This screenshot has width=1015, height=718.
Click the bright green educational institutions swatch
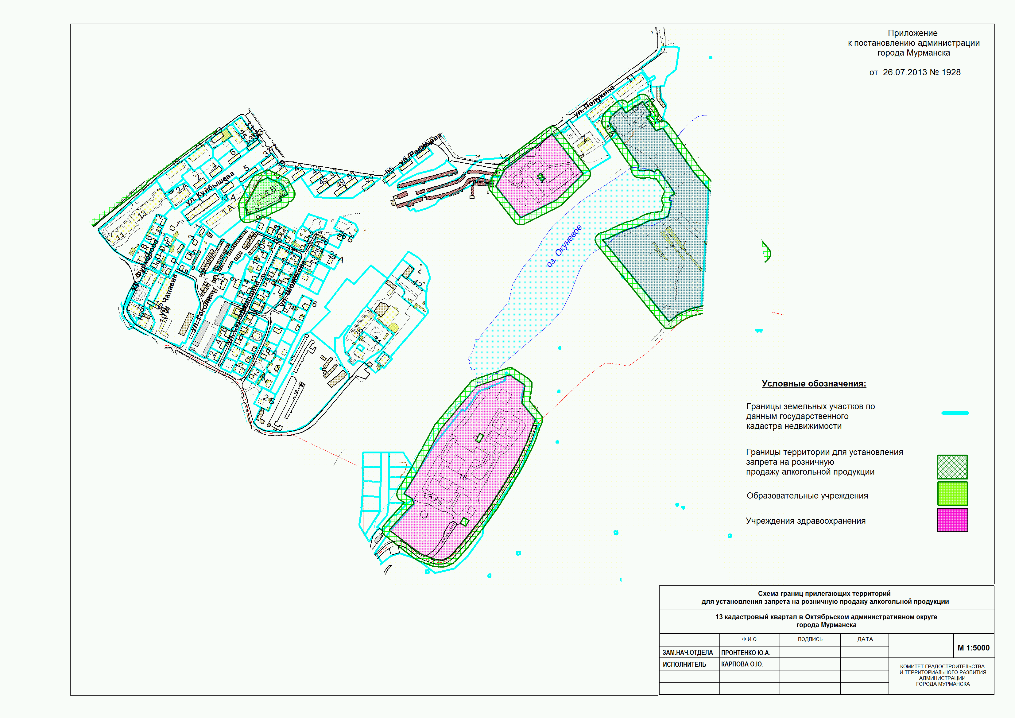pyautogui.click(x=952, y=493)
